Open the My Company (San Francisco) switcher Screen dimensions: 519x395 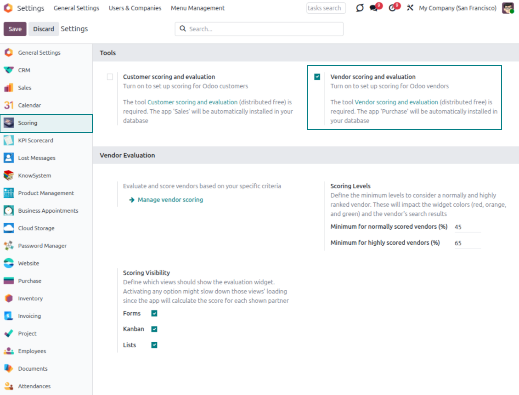point(457,8)
